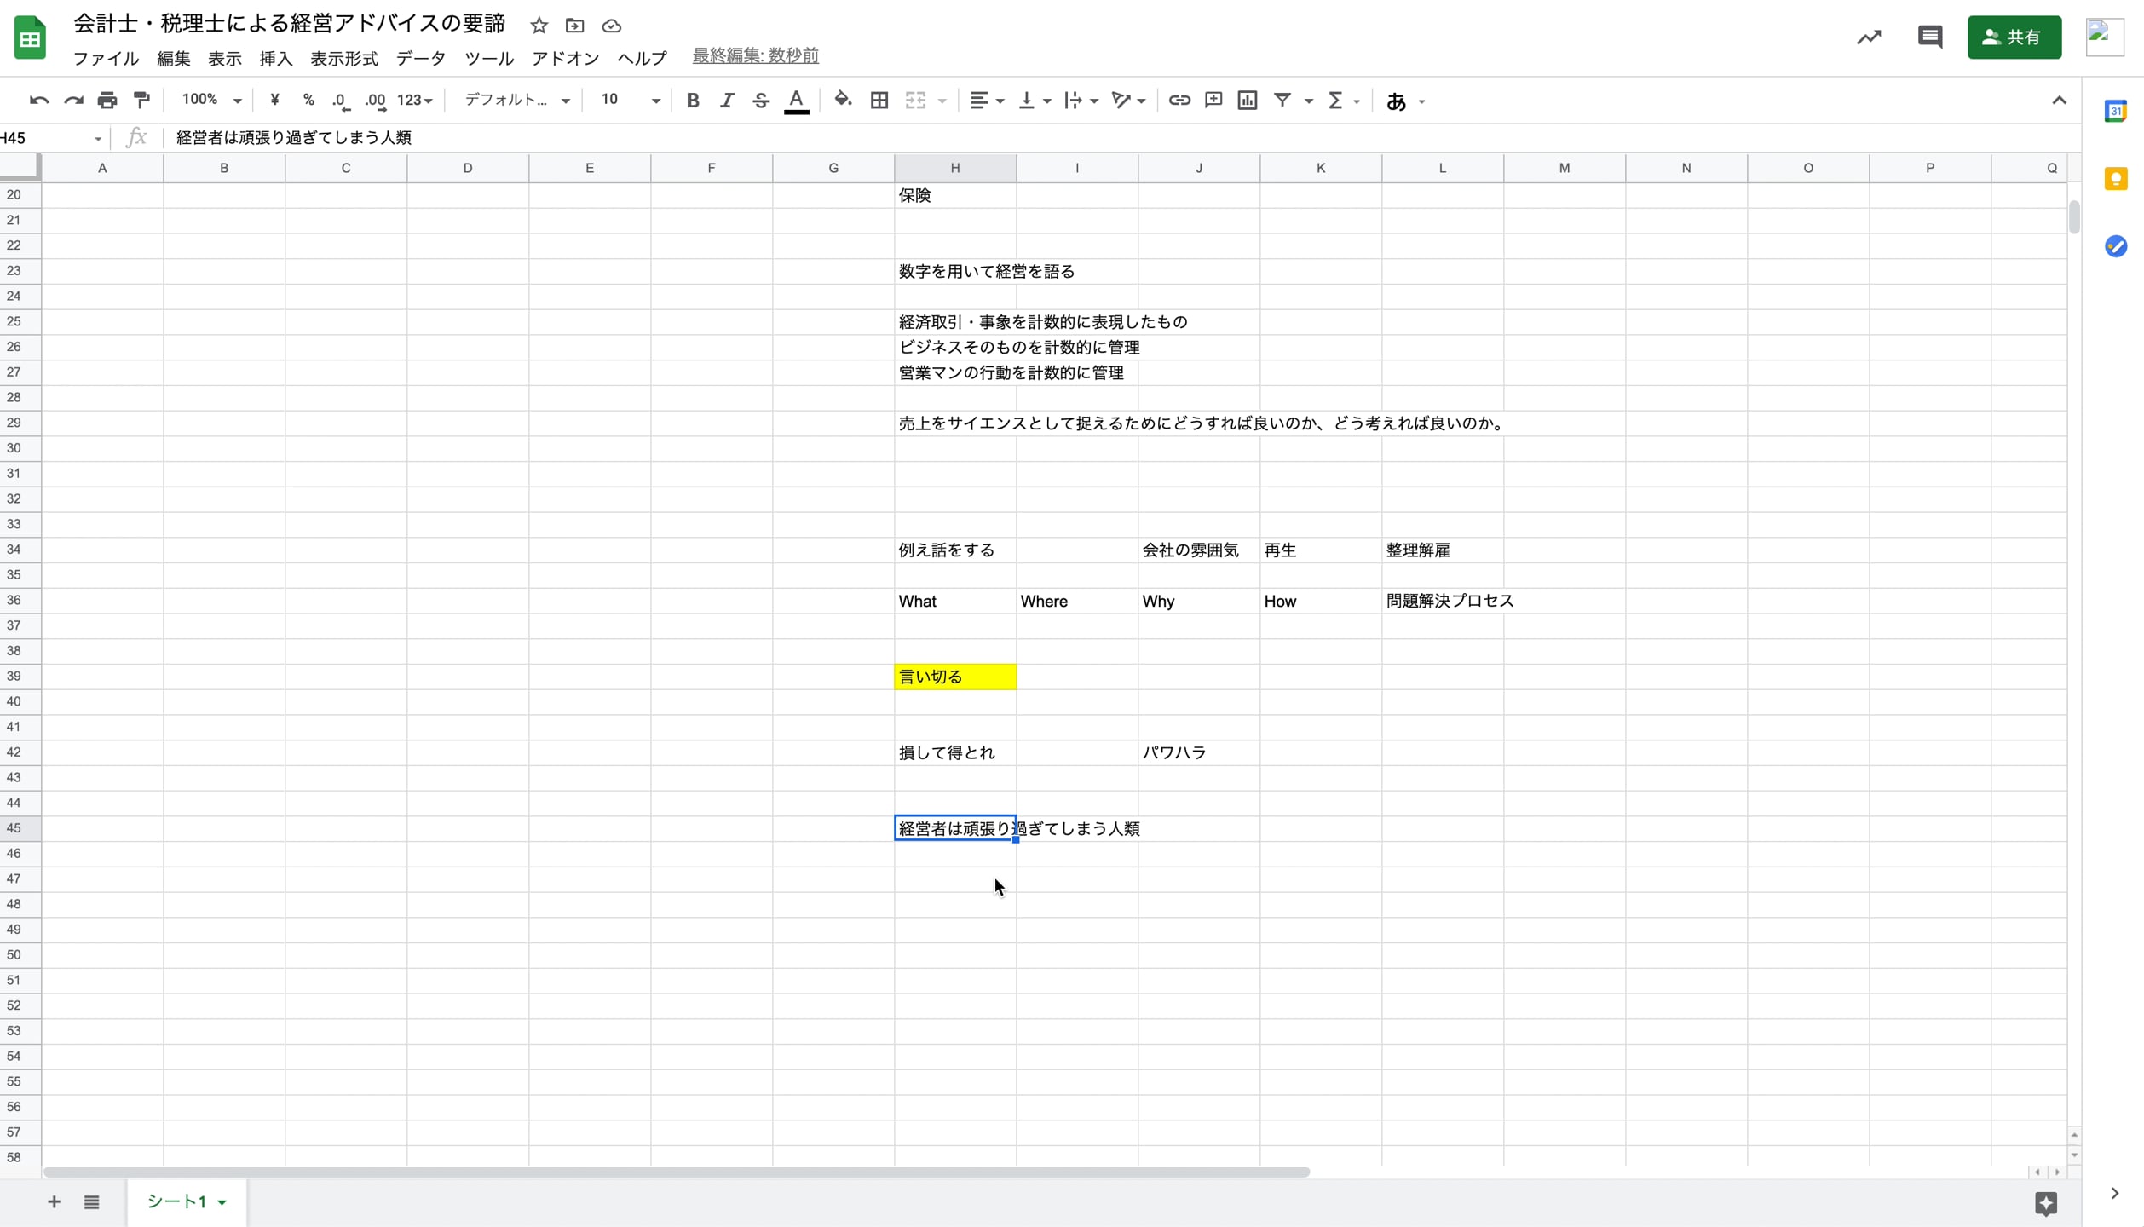The width and height of the screenshot is (2144, 1227).
Task: Open the シート1 sheet tab menu arrow
Action: click(222, 1201)
